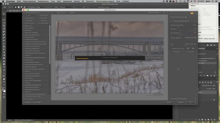
Task: Expand Loupe and Histogram section
Action: tap(170, 99)
